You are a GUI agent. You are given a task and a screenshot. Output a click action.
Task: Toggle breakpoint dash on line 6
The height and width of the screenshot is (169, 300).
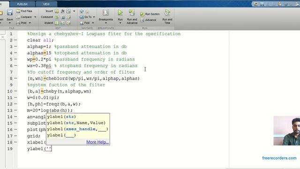pyautogui.click(x=15, y=66)
